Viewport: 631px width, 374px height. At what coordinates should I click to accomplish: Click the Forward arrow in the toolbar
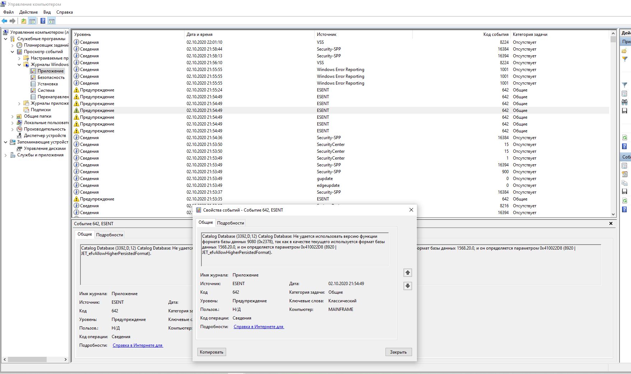(13, 21)
